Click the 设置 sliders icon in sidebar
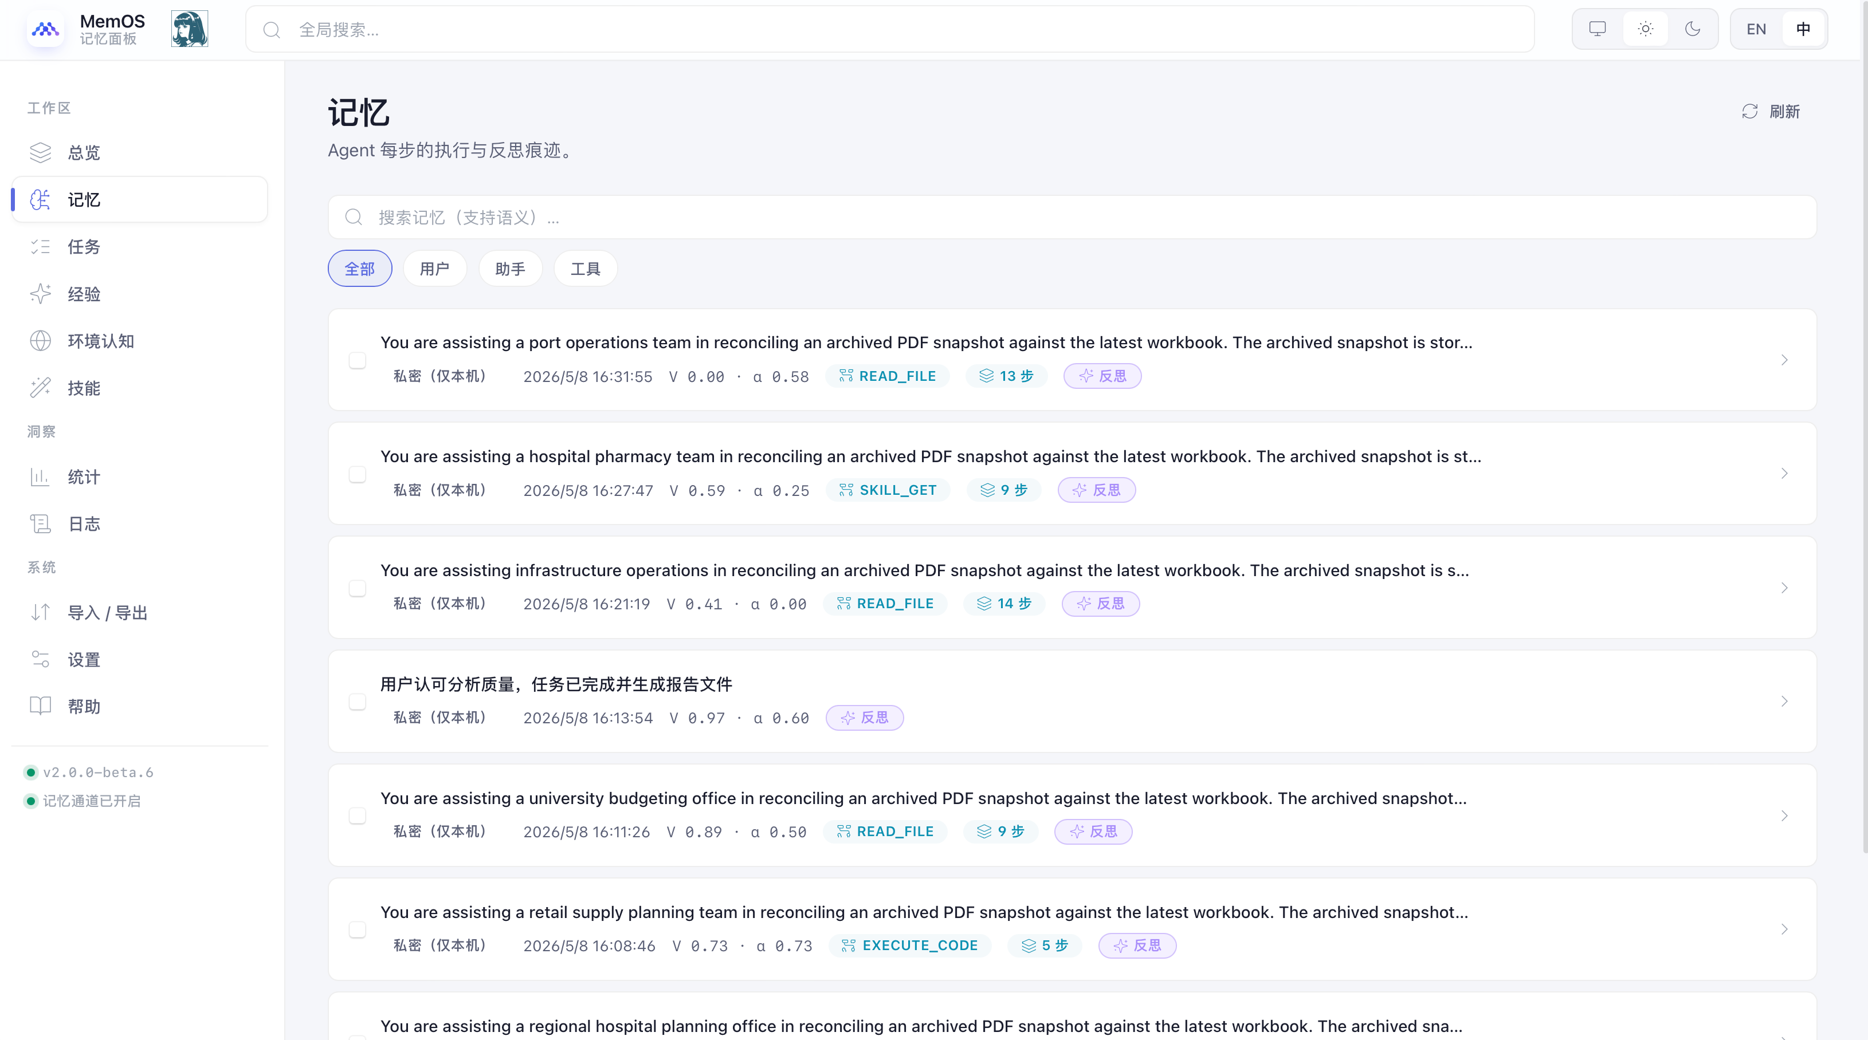The height and width of the screenshot is (1040, 1868). [41, 660]
